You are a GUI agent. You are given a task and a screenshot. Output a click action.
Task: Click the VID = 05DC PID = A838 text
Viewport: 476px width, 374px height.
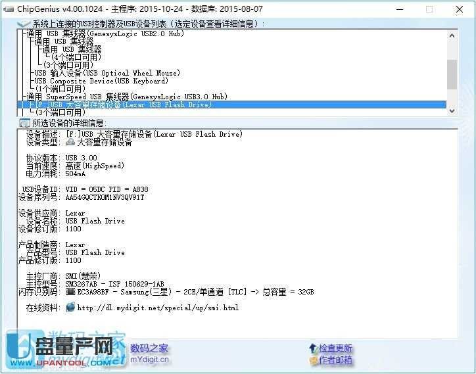(x=107, y=189)
